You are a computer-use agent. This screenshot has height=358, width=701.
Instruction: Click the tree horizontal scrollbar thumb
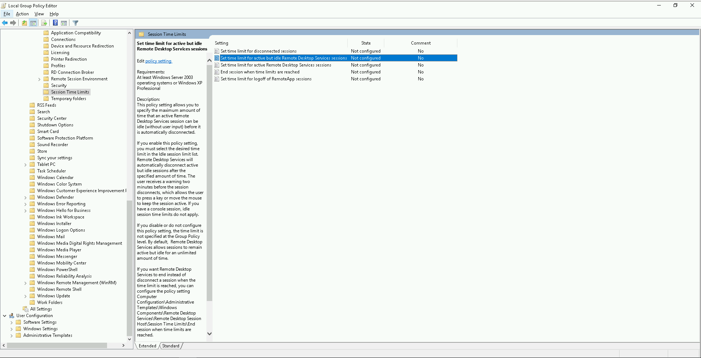coord(57,345)
